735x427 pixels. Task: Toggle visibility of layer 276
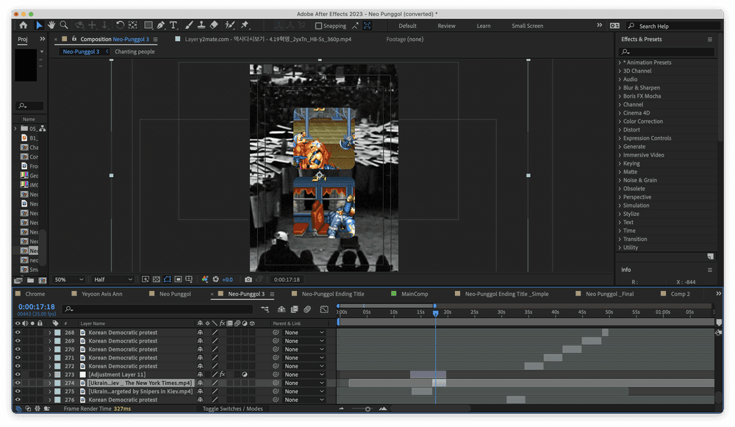[x=18, y=400]
